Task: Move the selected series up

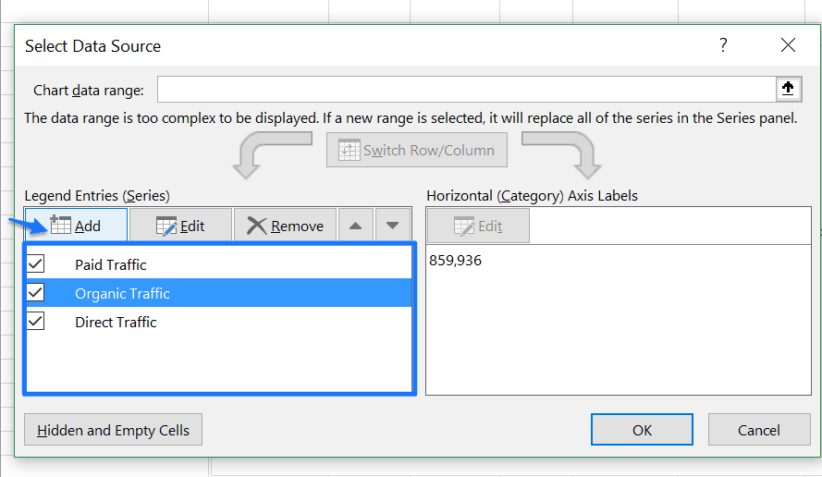Action: (x=356, y=226)
